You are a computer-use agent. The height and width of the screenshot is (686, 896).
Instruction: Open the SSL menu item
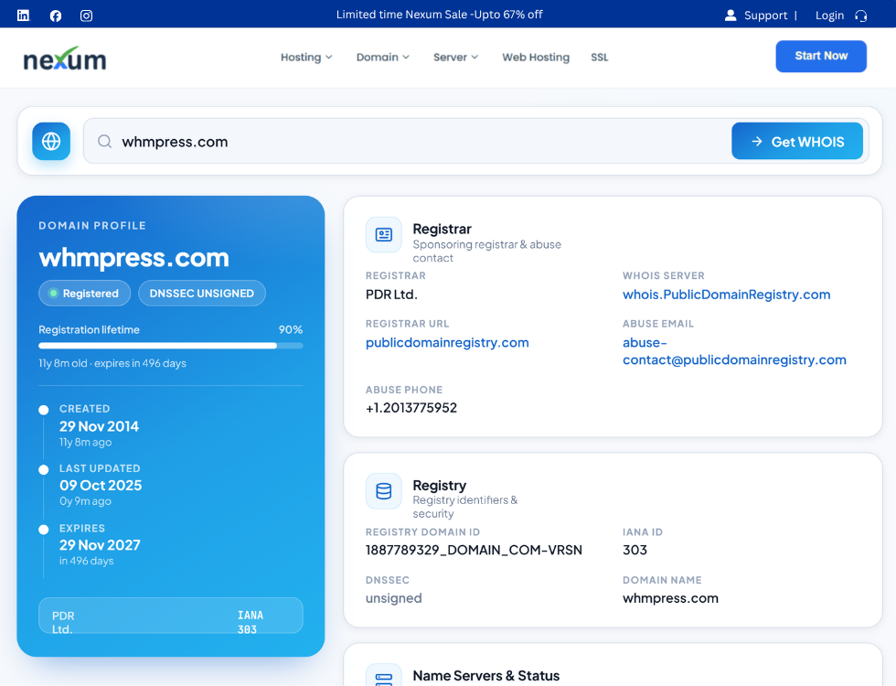coord(600,57)
